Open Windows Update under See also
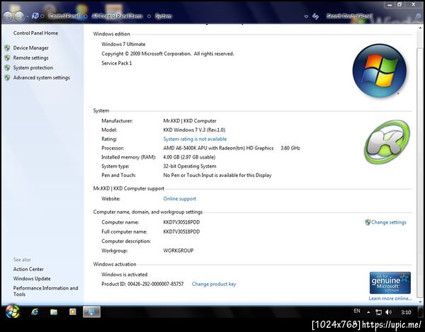Image resolution: width=425 pixels, height=332 pixels. click(x=32, y=279)
